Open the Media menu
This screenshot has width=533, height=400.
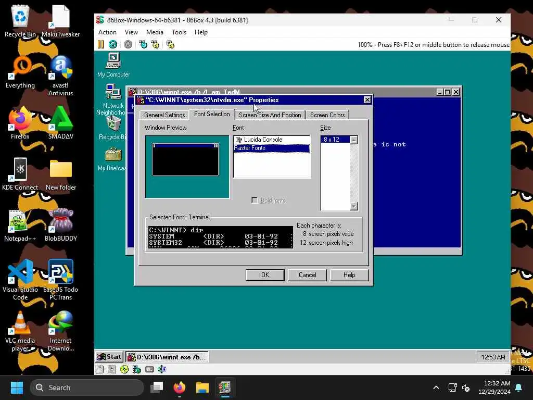[155, 32]
